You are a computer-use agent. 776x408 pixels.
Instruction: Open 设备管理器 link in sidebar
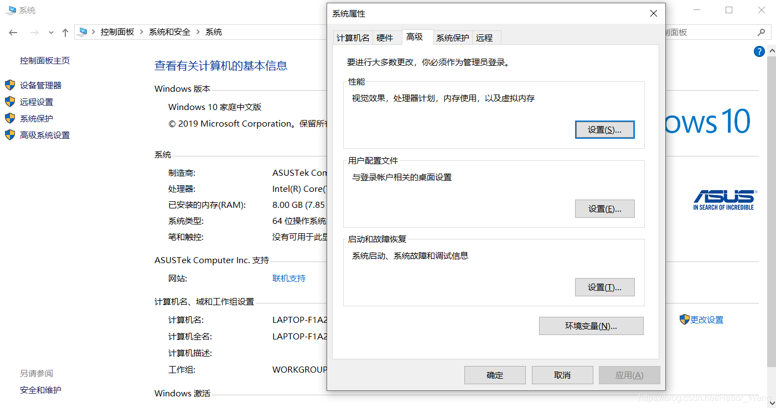41,85
